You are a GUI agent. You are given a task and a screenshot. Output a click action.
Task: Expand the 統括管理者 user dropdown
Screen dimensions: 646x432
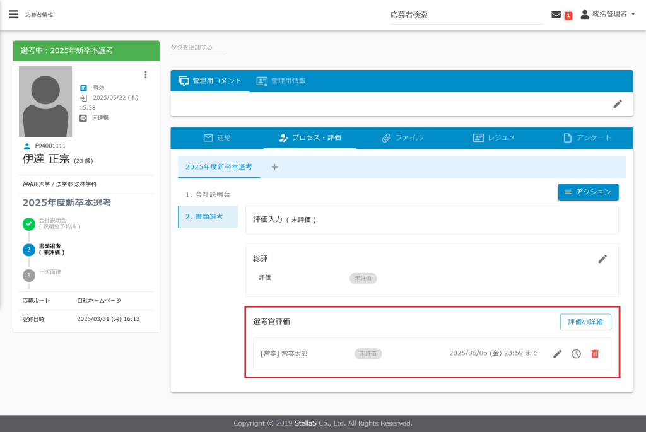[x=608, y=15]
